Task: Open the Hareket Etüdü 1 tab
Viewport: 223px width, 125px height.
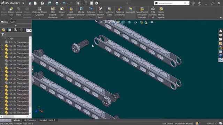Action: [x=47, y=120]
